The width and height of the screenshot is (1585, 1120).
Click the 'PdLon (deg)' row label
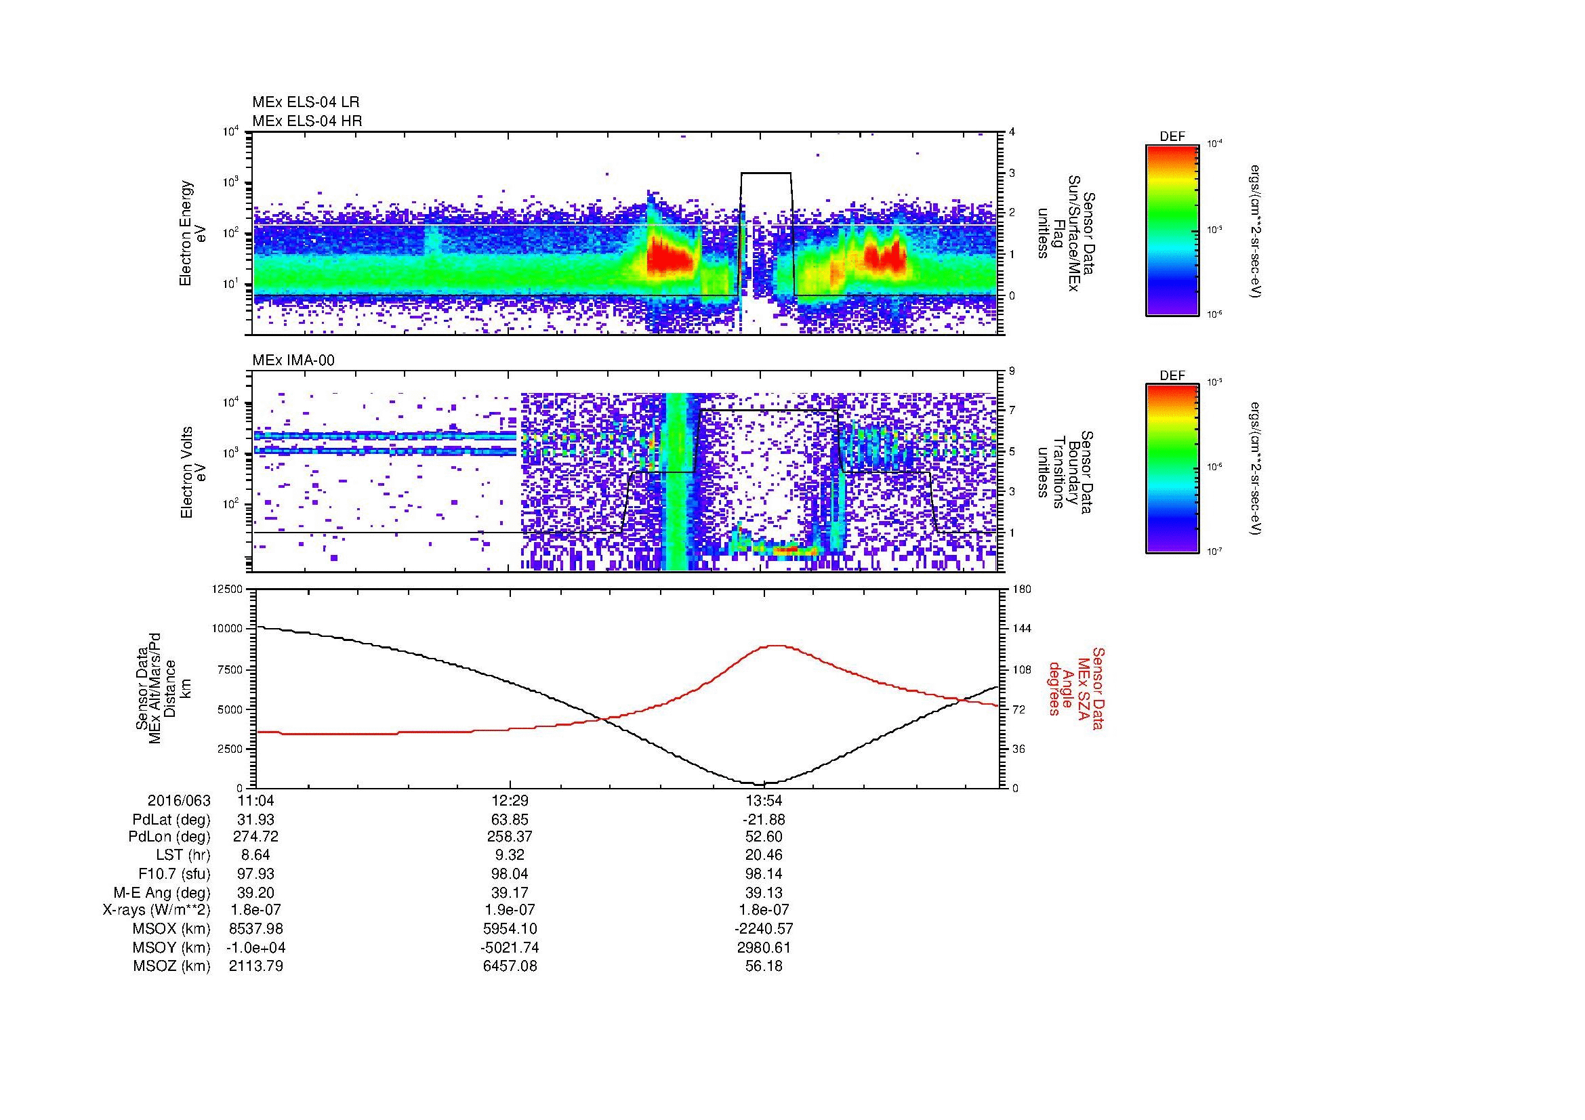click(x=170, y=836)
